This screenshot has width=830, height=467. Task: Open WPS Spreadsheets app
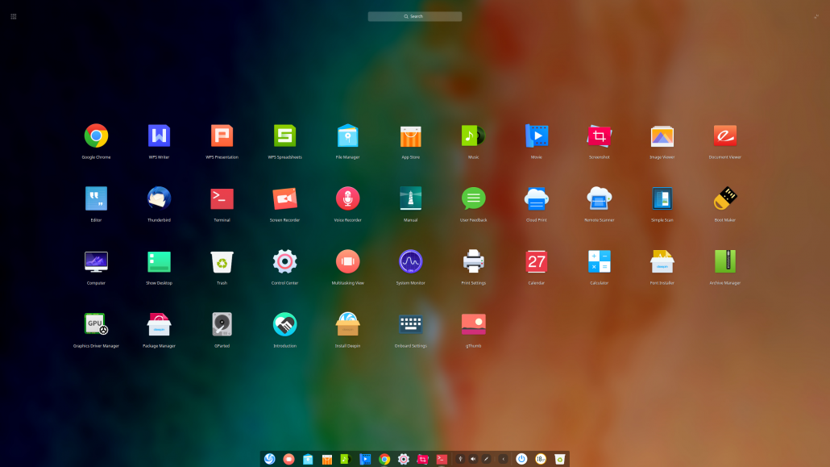point(284,136)
